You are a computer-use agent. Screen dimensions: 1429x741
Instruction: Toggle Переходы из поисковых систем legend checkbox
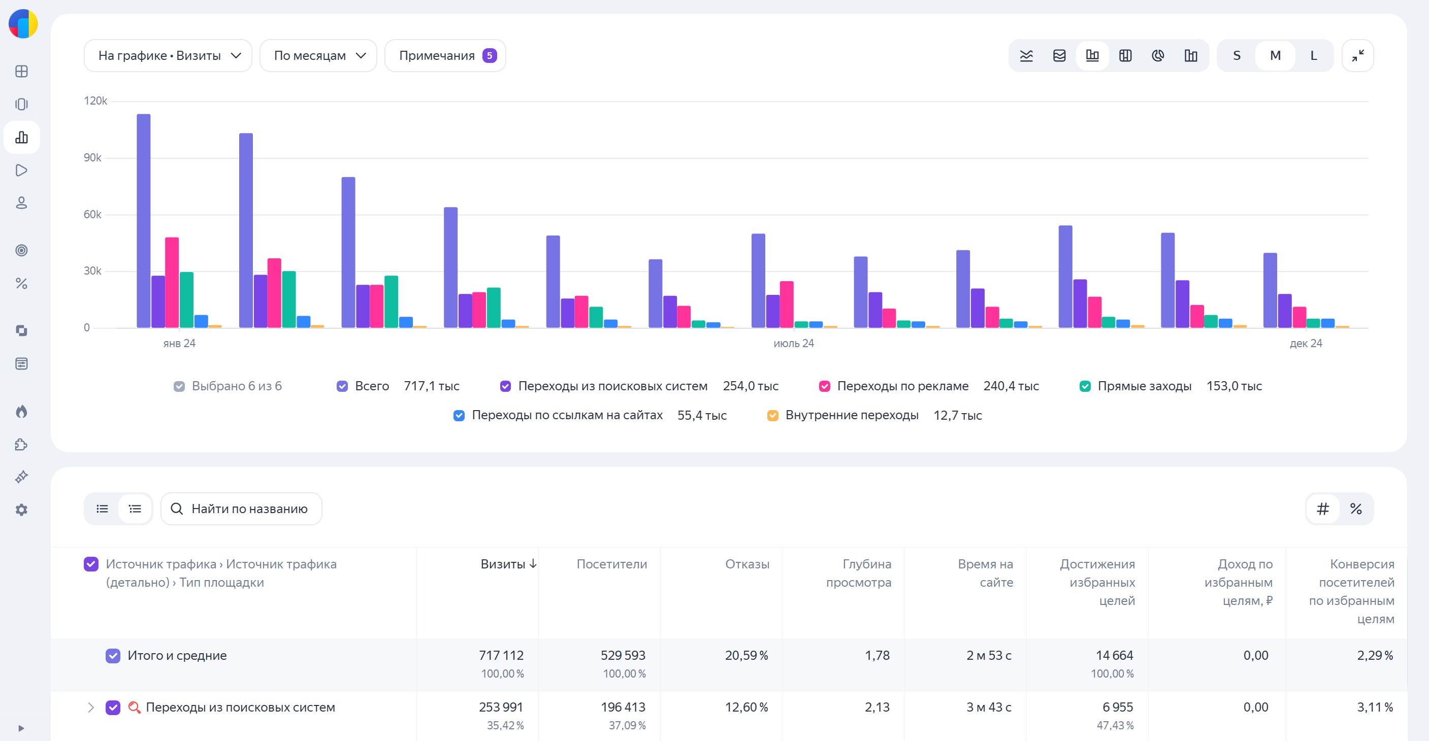click(505, 386)
